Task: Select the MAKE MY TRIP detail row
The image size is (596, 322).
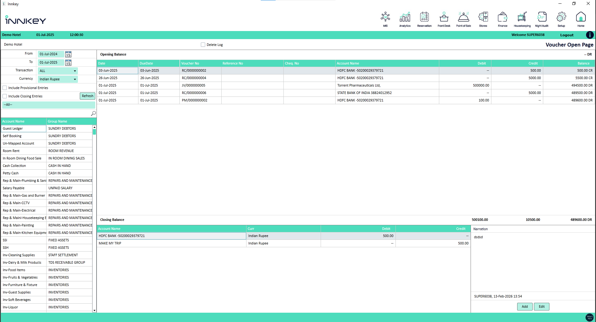Action: tap(284, 243)
